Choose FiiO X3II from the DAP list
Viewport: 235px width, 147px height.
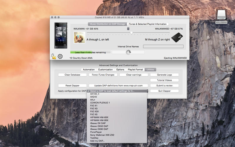pos(117,111)
